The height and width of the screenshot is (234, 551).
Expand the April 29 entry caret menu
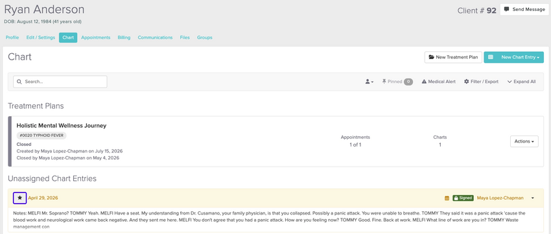[x=533, y=198]
